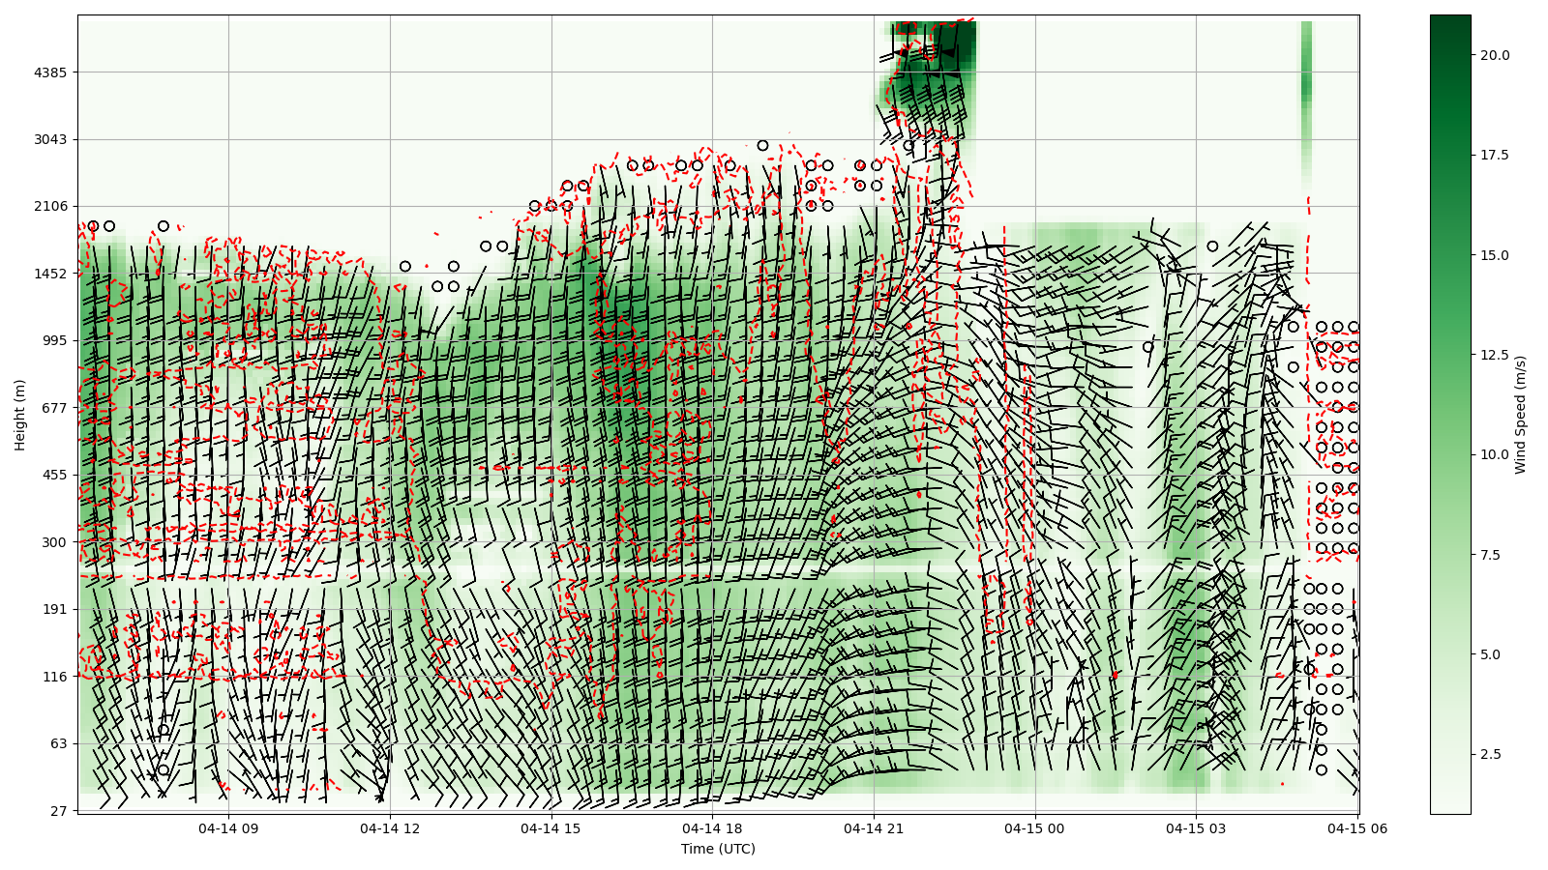1548x870 pixels.
Task: Click the "Time (UTC)" x-axis title
Action: coord(718,849)
